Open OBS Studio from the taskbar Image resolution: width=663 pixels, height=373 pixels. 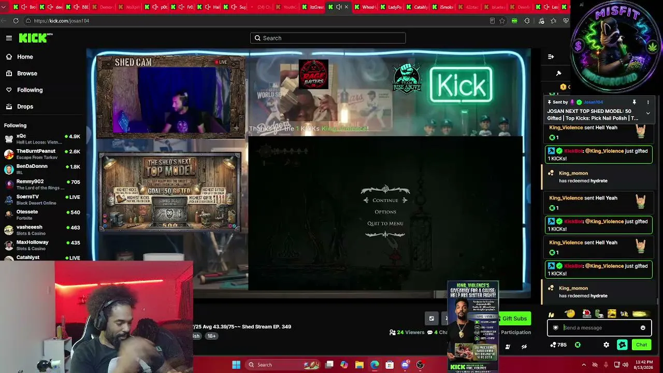[x=420, y=365]
